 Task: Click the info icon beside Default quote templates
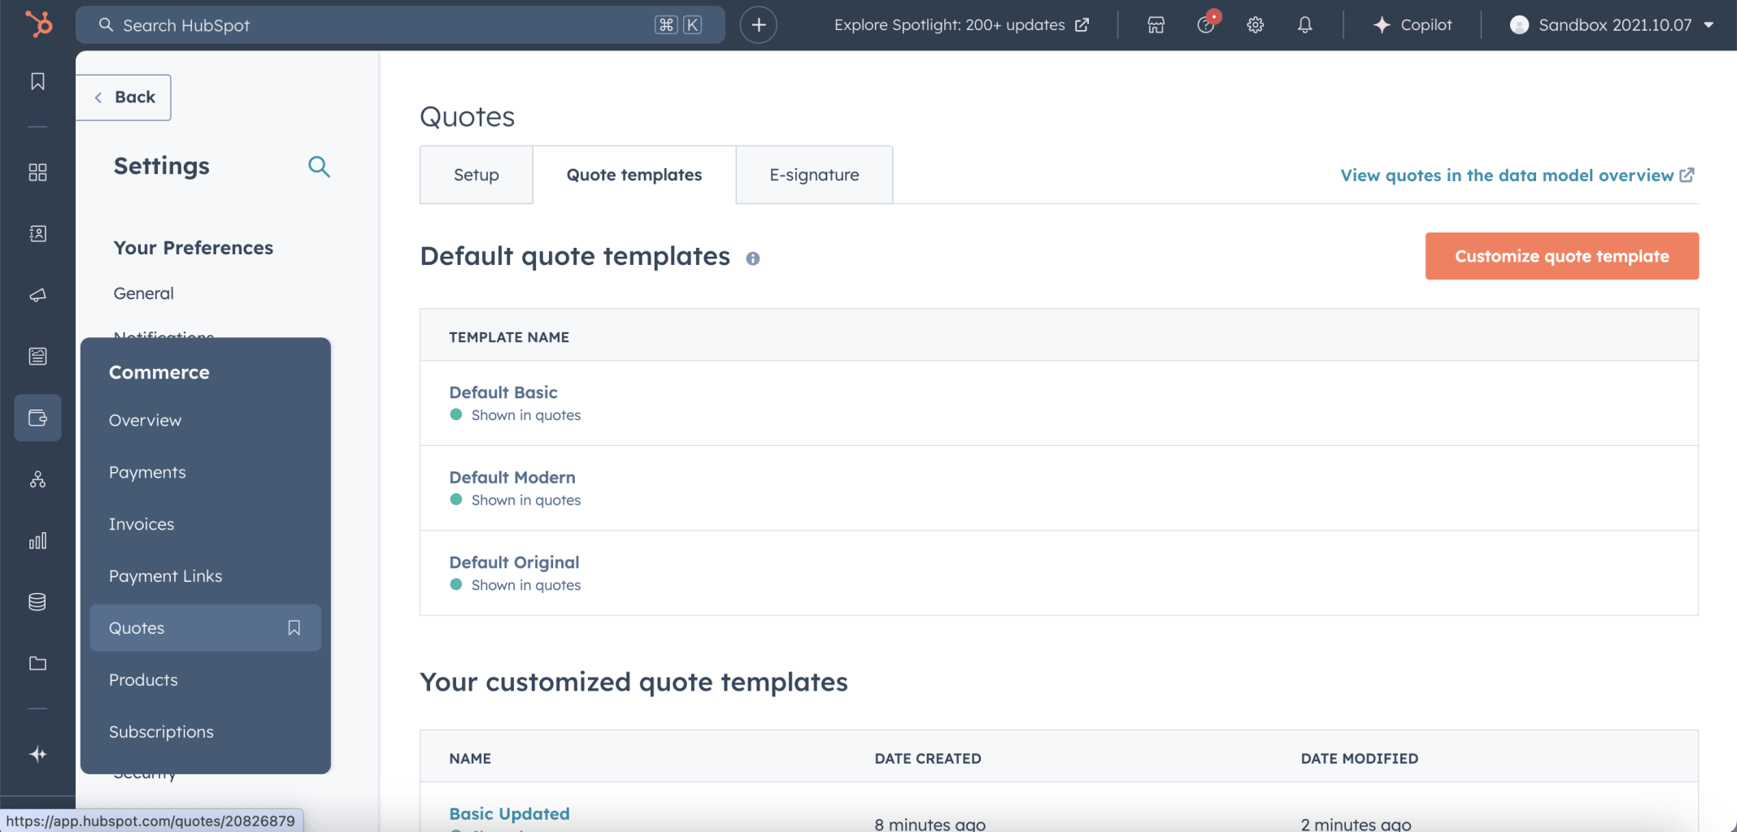(753, 258)
